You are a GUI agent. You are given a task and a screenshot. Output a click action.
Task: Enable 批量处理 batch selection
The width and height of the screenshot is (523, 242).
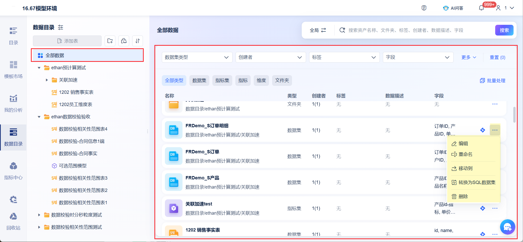click(x=493, y=80)
